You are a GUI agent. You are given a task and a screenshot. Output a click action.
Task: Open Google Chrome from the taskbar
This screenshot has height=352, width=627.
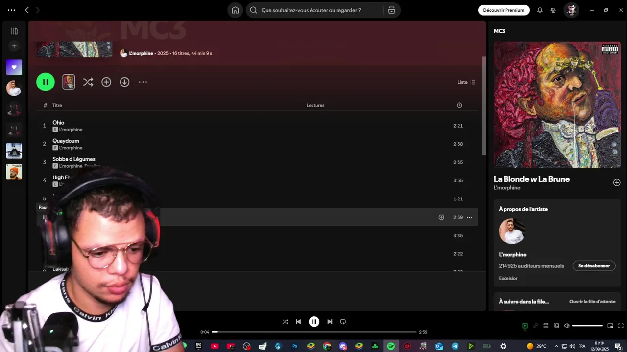click(327, 346)
